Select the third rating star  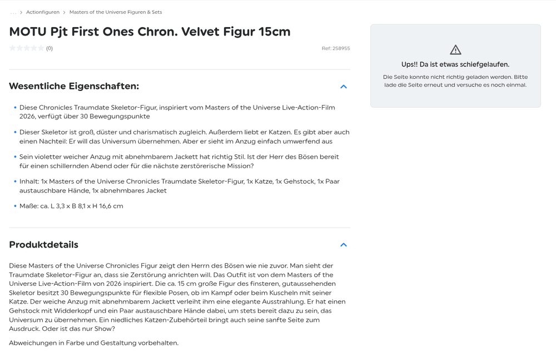27,48
